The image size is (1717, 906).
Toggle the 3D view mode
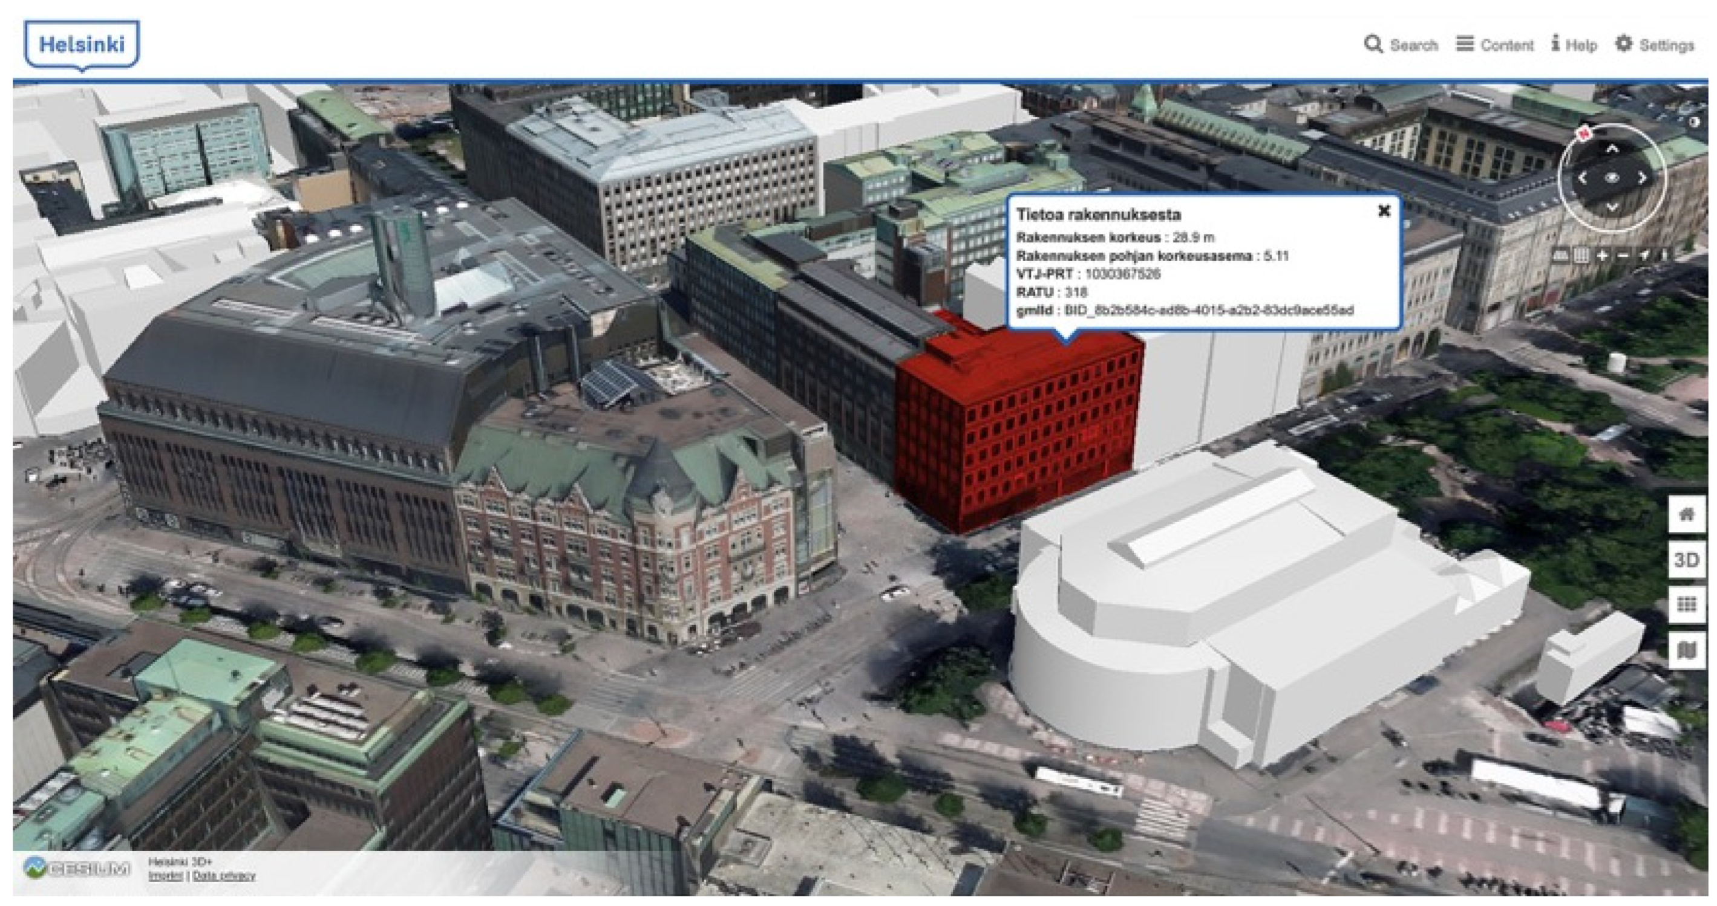click(x=1686, y=560)
